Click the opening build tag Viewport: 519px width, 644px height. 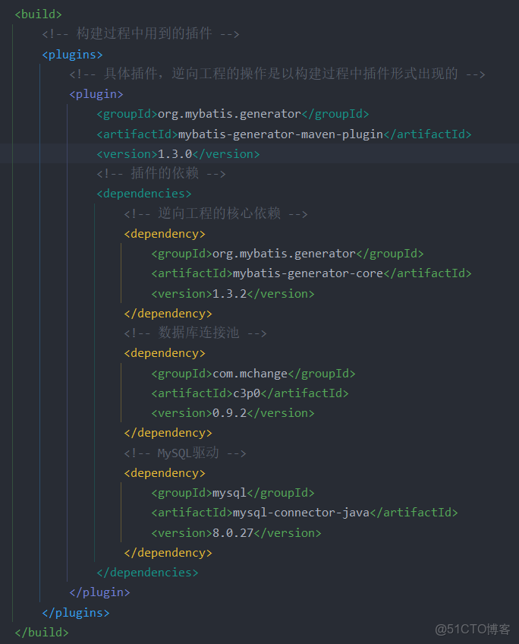[38, 14]
